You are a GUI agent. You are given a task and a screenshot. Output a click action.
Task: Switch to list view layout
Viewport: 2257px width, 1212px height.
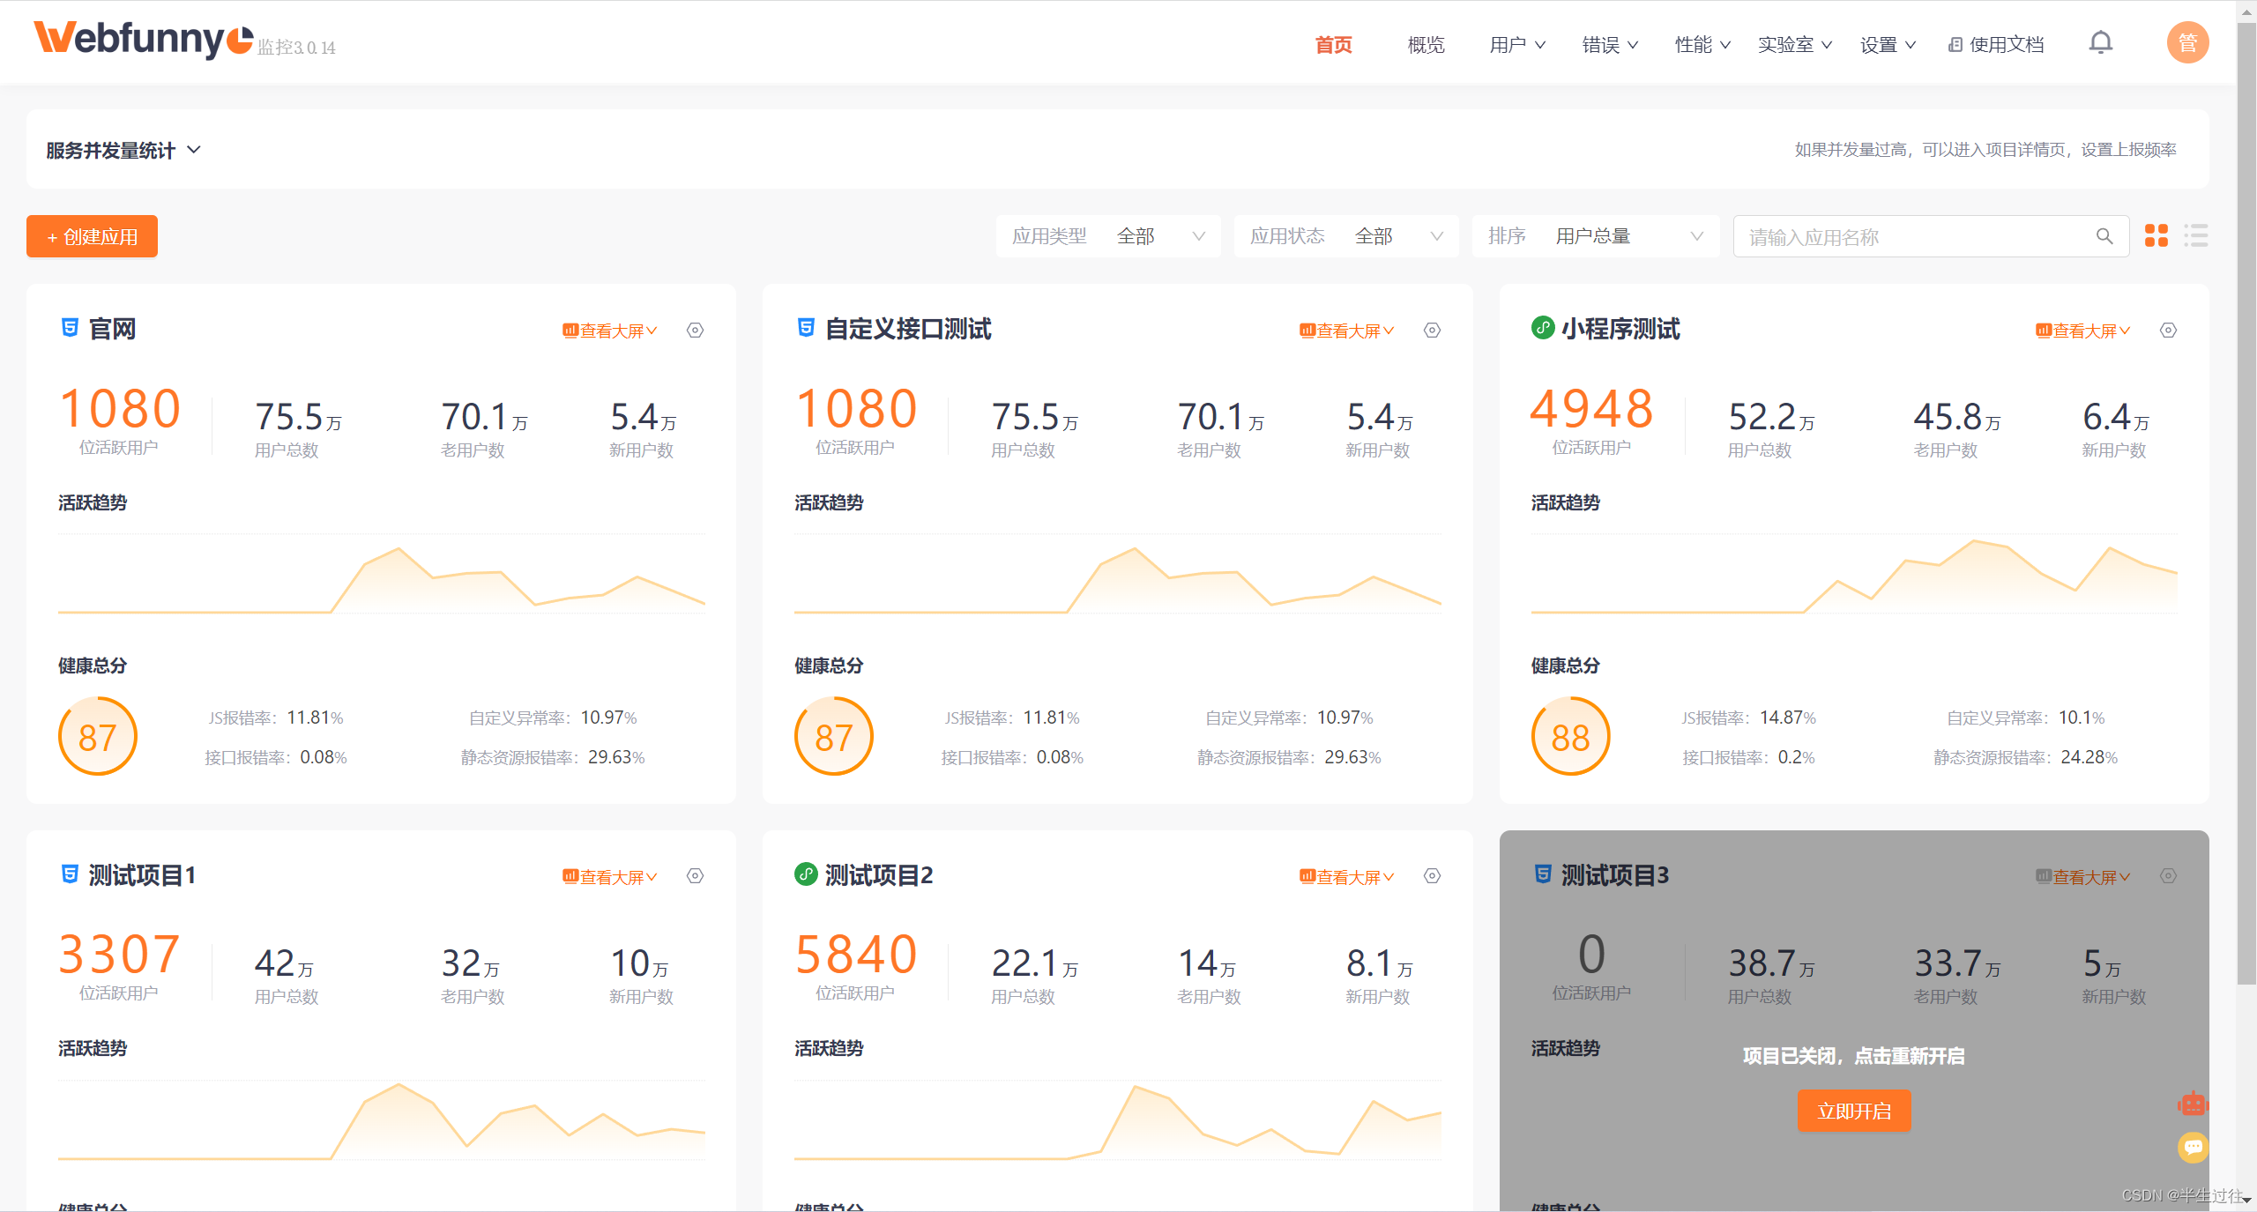coord(2195,236)
